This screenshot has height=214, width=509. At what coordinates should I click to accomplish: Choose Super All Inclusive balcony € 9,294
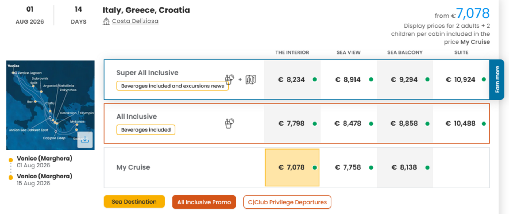click(x=404, y=80)
